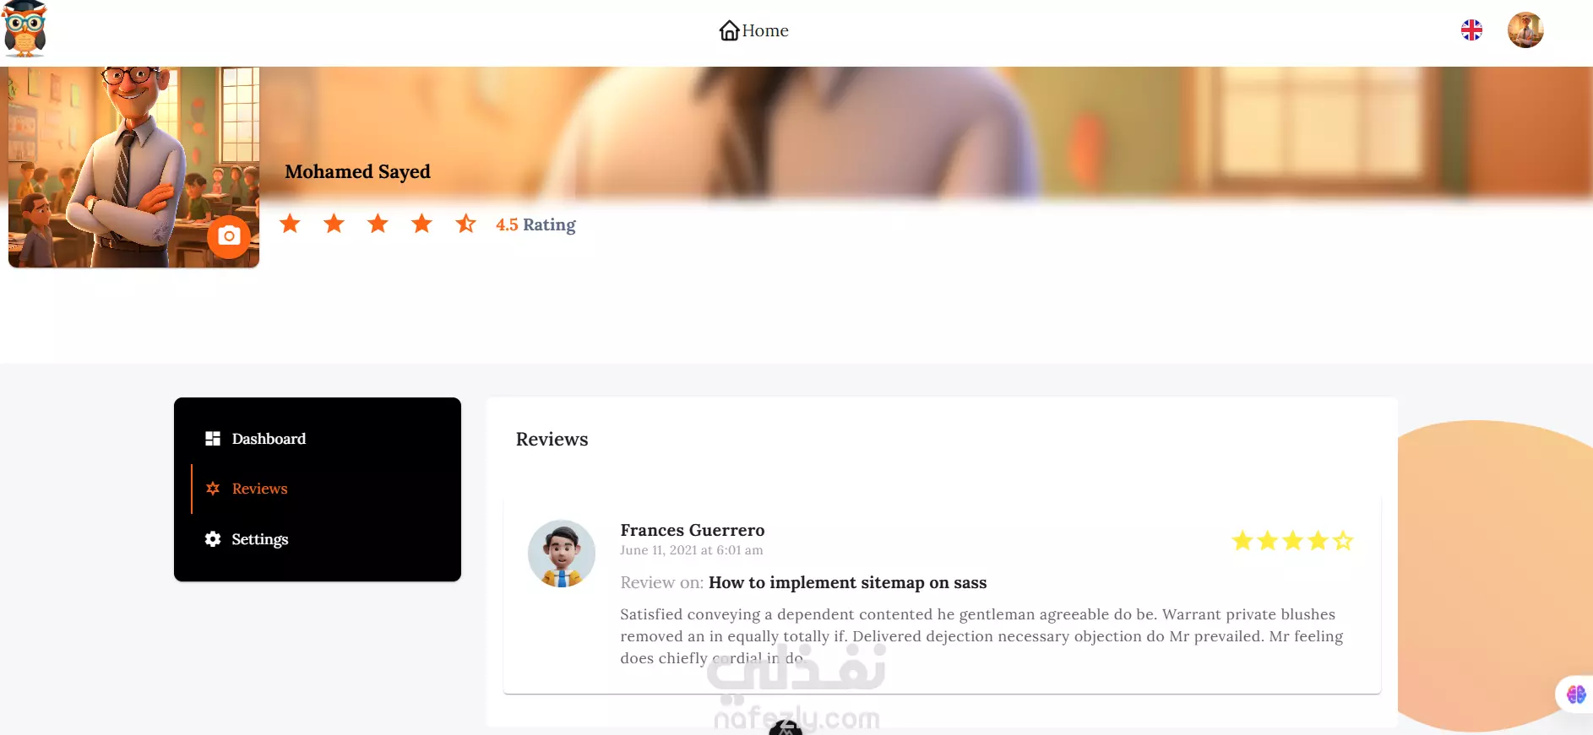Click the reviewer name Frances Guerrero
Image resolution: width=1593 pixels, height=735 pixels.
click(x=692, y=530)
